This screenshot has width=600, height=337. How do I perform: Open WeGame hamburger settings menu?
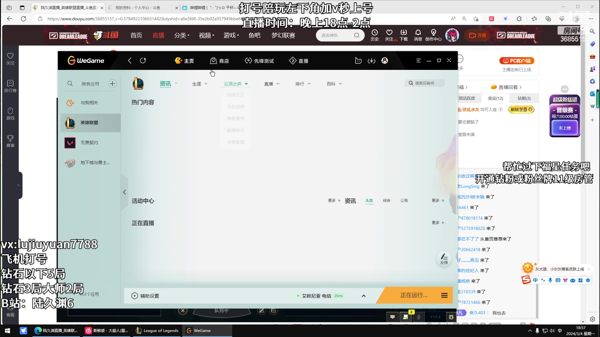(419, 61)
